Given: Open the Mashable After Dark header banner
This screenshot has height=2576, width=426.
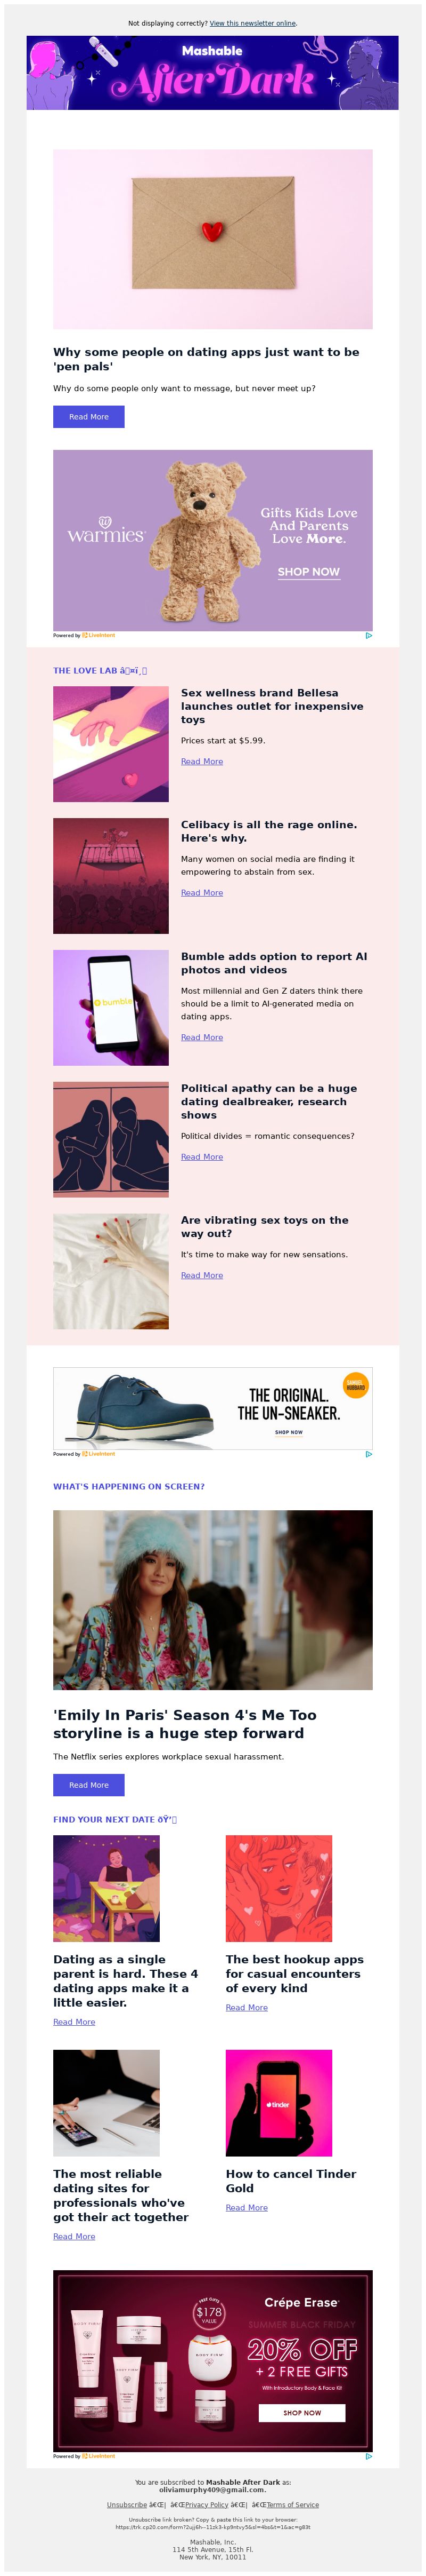Looking at the screenshot, I should [212, 73].
